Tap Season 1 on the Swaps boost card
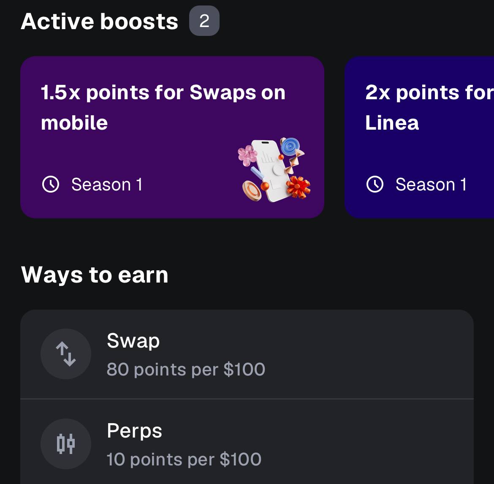The image size is (494, 484). 107,185
